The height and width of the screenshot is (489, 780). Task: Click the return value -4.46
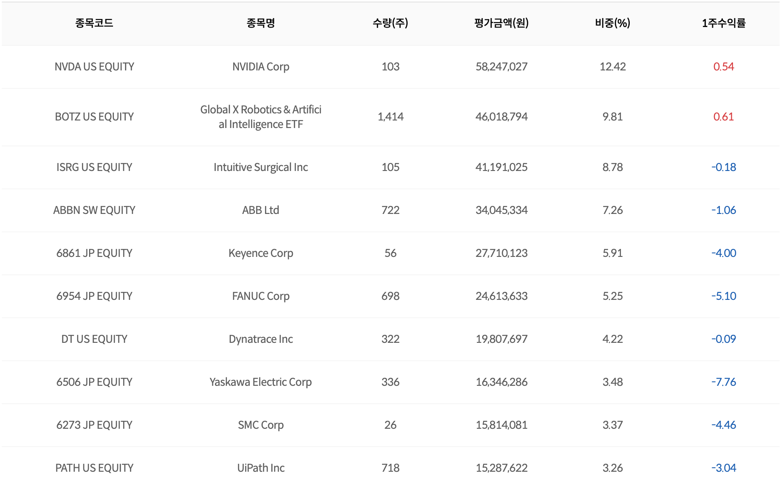[724, 425]
